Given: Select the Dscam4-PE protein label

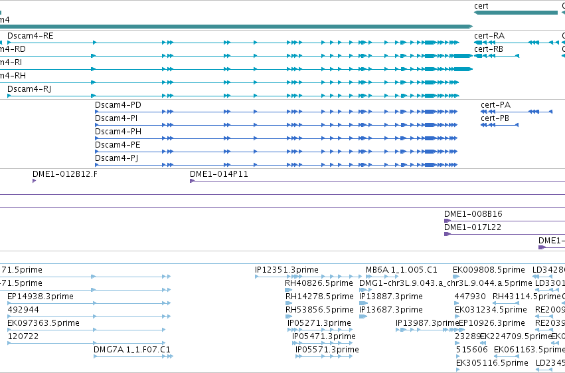Looking at the screenshot, I should 118,145.
